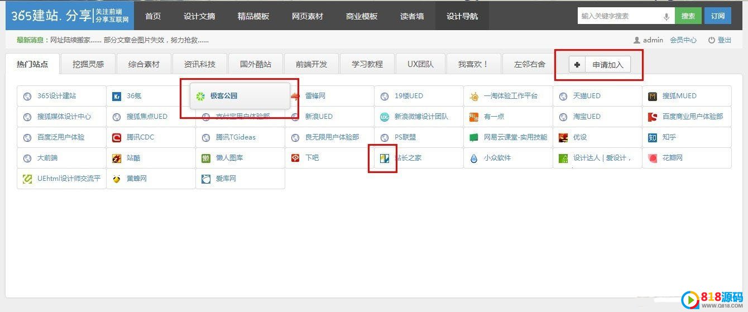Switch to the 学习教程 tab
The image size is (748, 312).
tap(367, 64)
